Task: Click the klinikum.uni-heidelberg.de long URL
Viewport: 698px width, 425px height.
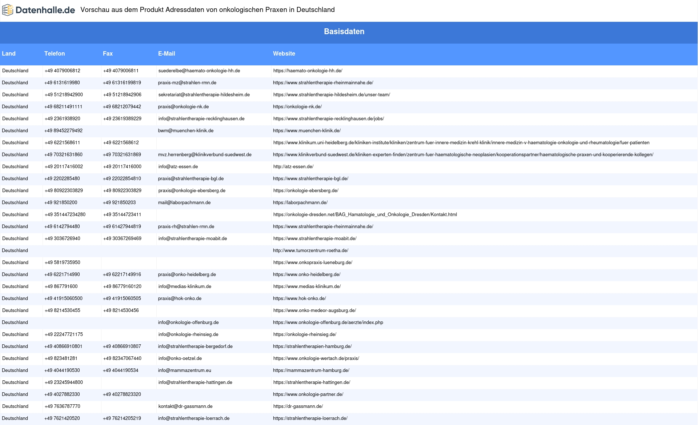Action: 461,143
